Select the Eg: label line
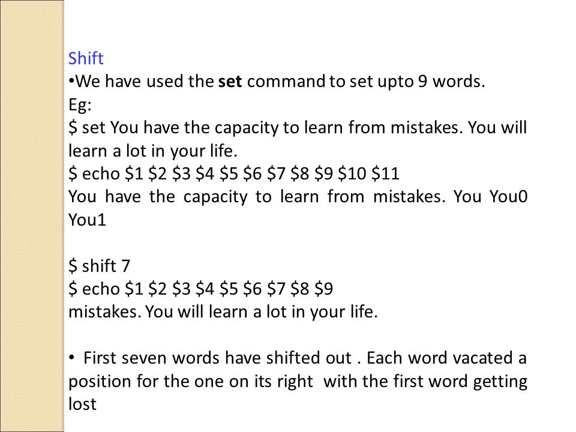The width and height of the screenshot is (576, 432). 80,105
